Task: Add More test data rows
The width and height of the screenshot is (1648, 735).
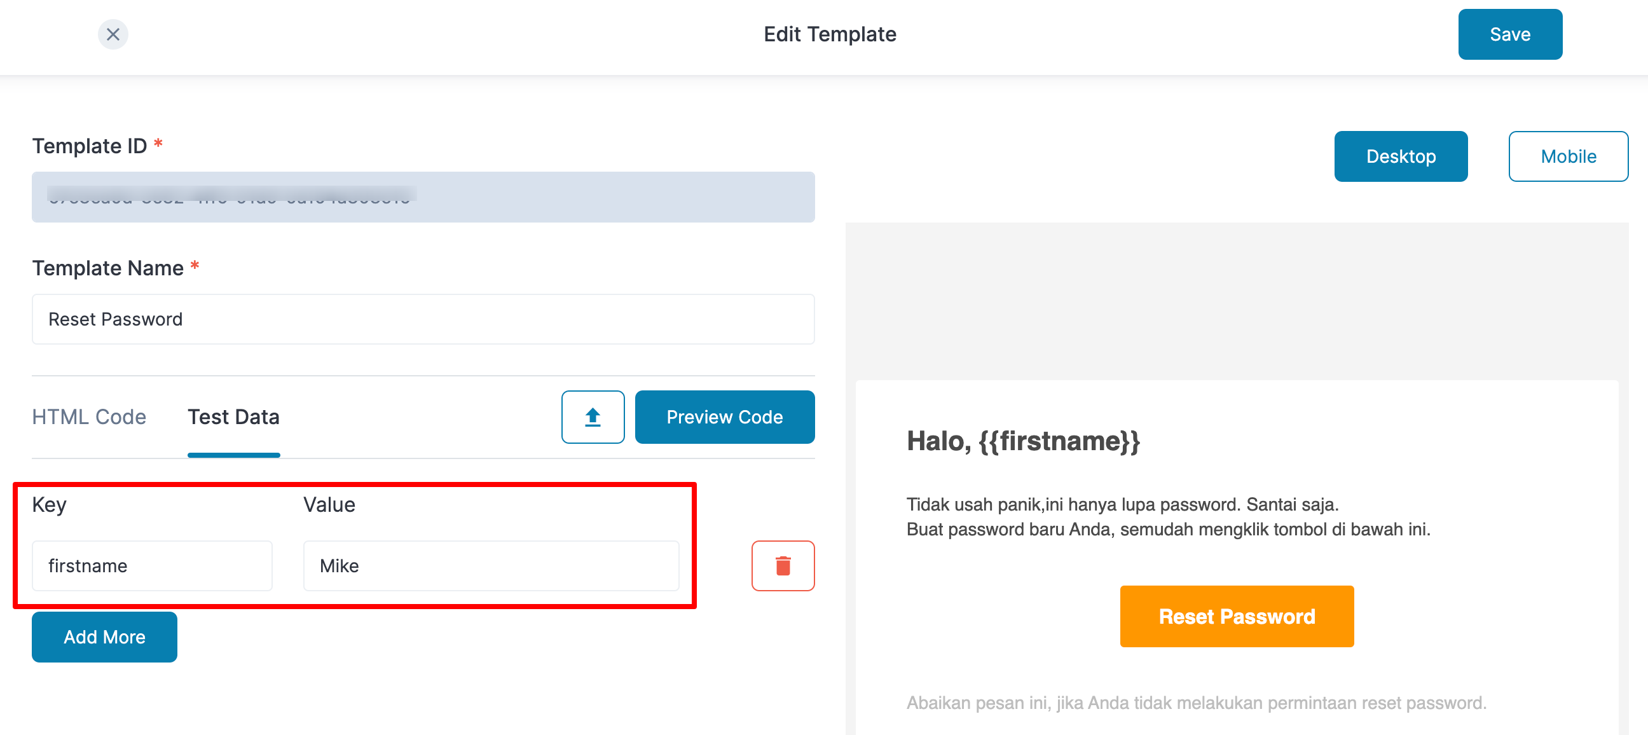Action: [104, 636]
